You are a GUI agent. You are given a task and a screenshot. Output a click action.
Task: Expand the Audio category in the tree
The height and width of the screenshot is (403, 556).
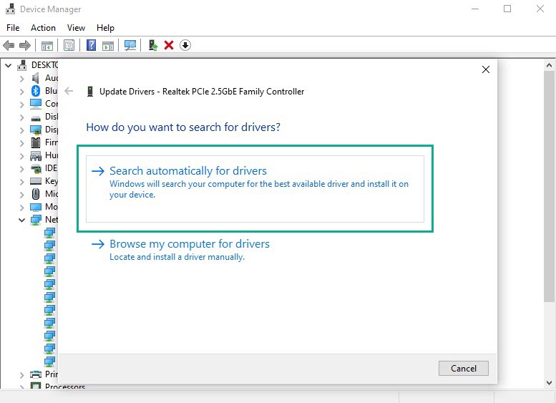[21, 79]
